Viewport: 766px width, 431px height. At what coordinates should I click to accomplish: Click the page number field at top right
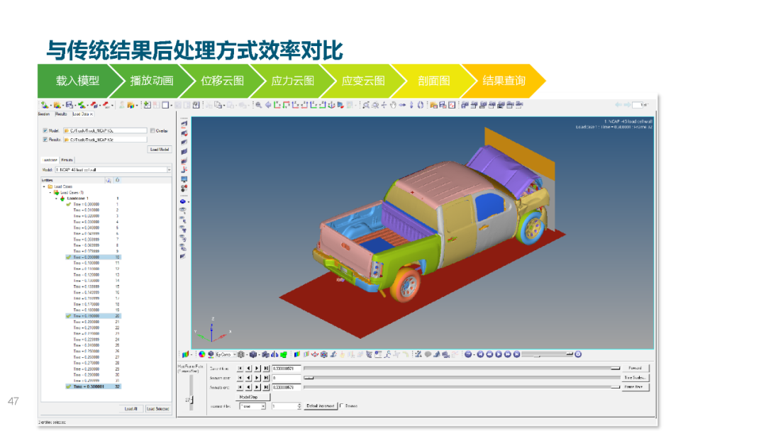[638, 105]
